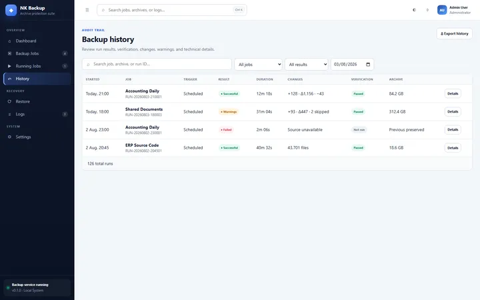Open the Restore page
The width and height of the screenshot is (480, 300).
[x=37, y=101]
